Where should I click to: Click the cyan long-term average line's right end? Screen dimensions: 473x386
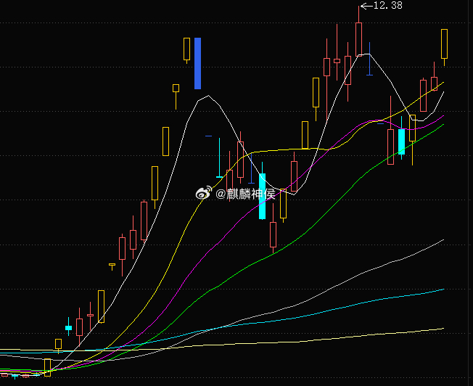pyautogui.click(x=443, y=289)
